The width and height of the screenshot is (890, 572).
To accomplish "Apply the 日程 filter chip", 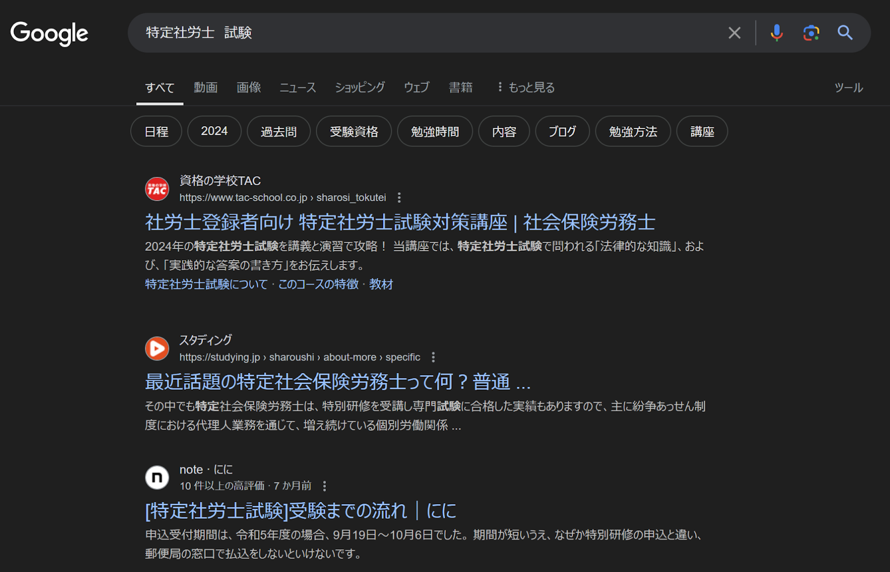I will (156, 131).
